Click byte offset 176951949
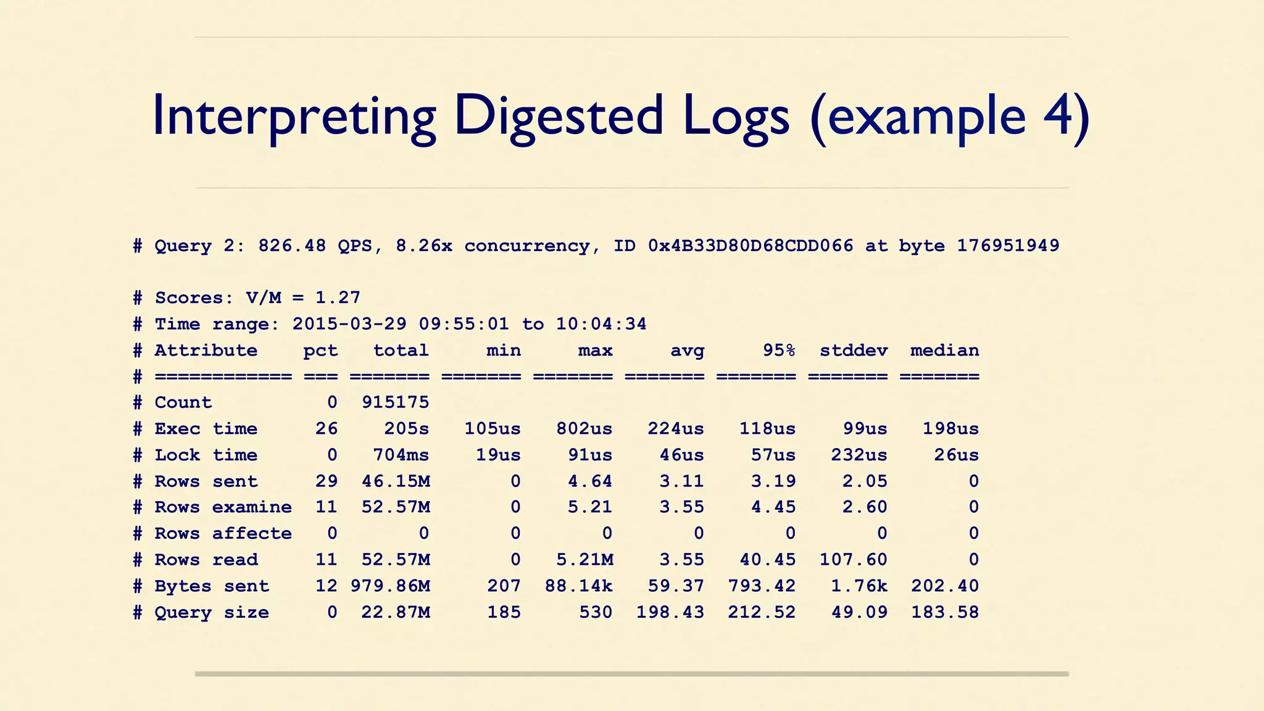 point(1008,246)
